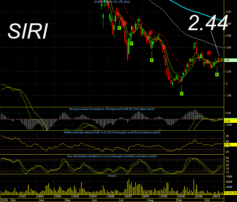Select the Sell marker just after 26/07
Image resolution: width=237 pixels, height=202 pixels.
tap(151, 32)
